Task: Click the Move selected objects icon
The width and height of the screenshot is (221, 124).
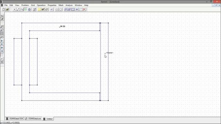Action: (x=66, y=9)
